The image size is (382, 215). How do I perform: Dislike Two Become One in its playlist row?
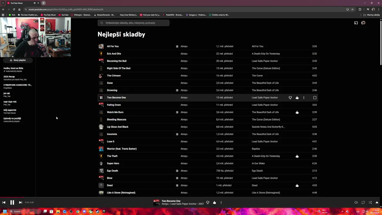[x=290, y=98]
